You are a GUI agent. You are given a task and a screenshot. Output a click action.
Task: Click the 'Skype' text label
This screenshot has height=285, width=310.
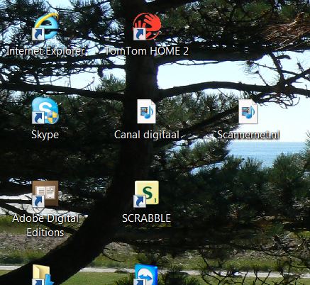(x=45, y=135)
